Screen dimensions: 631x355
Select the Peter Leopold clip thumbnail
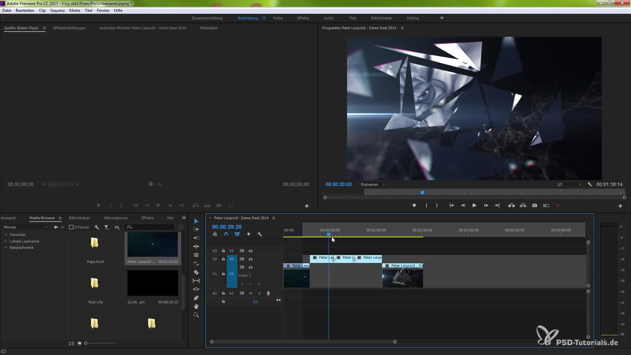(152, 245)
